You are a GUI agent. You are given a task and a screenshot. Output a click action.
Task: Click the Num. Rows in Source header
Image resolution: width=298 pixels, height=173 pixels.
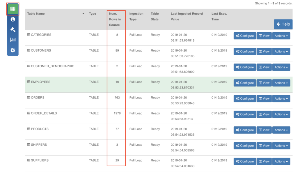115,19
